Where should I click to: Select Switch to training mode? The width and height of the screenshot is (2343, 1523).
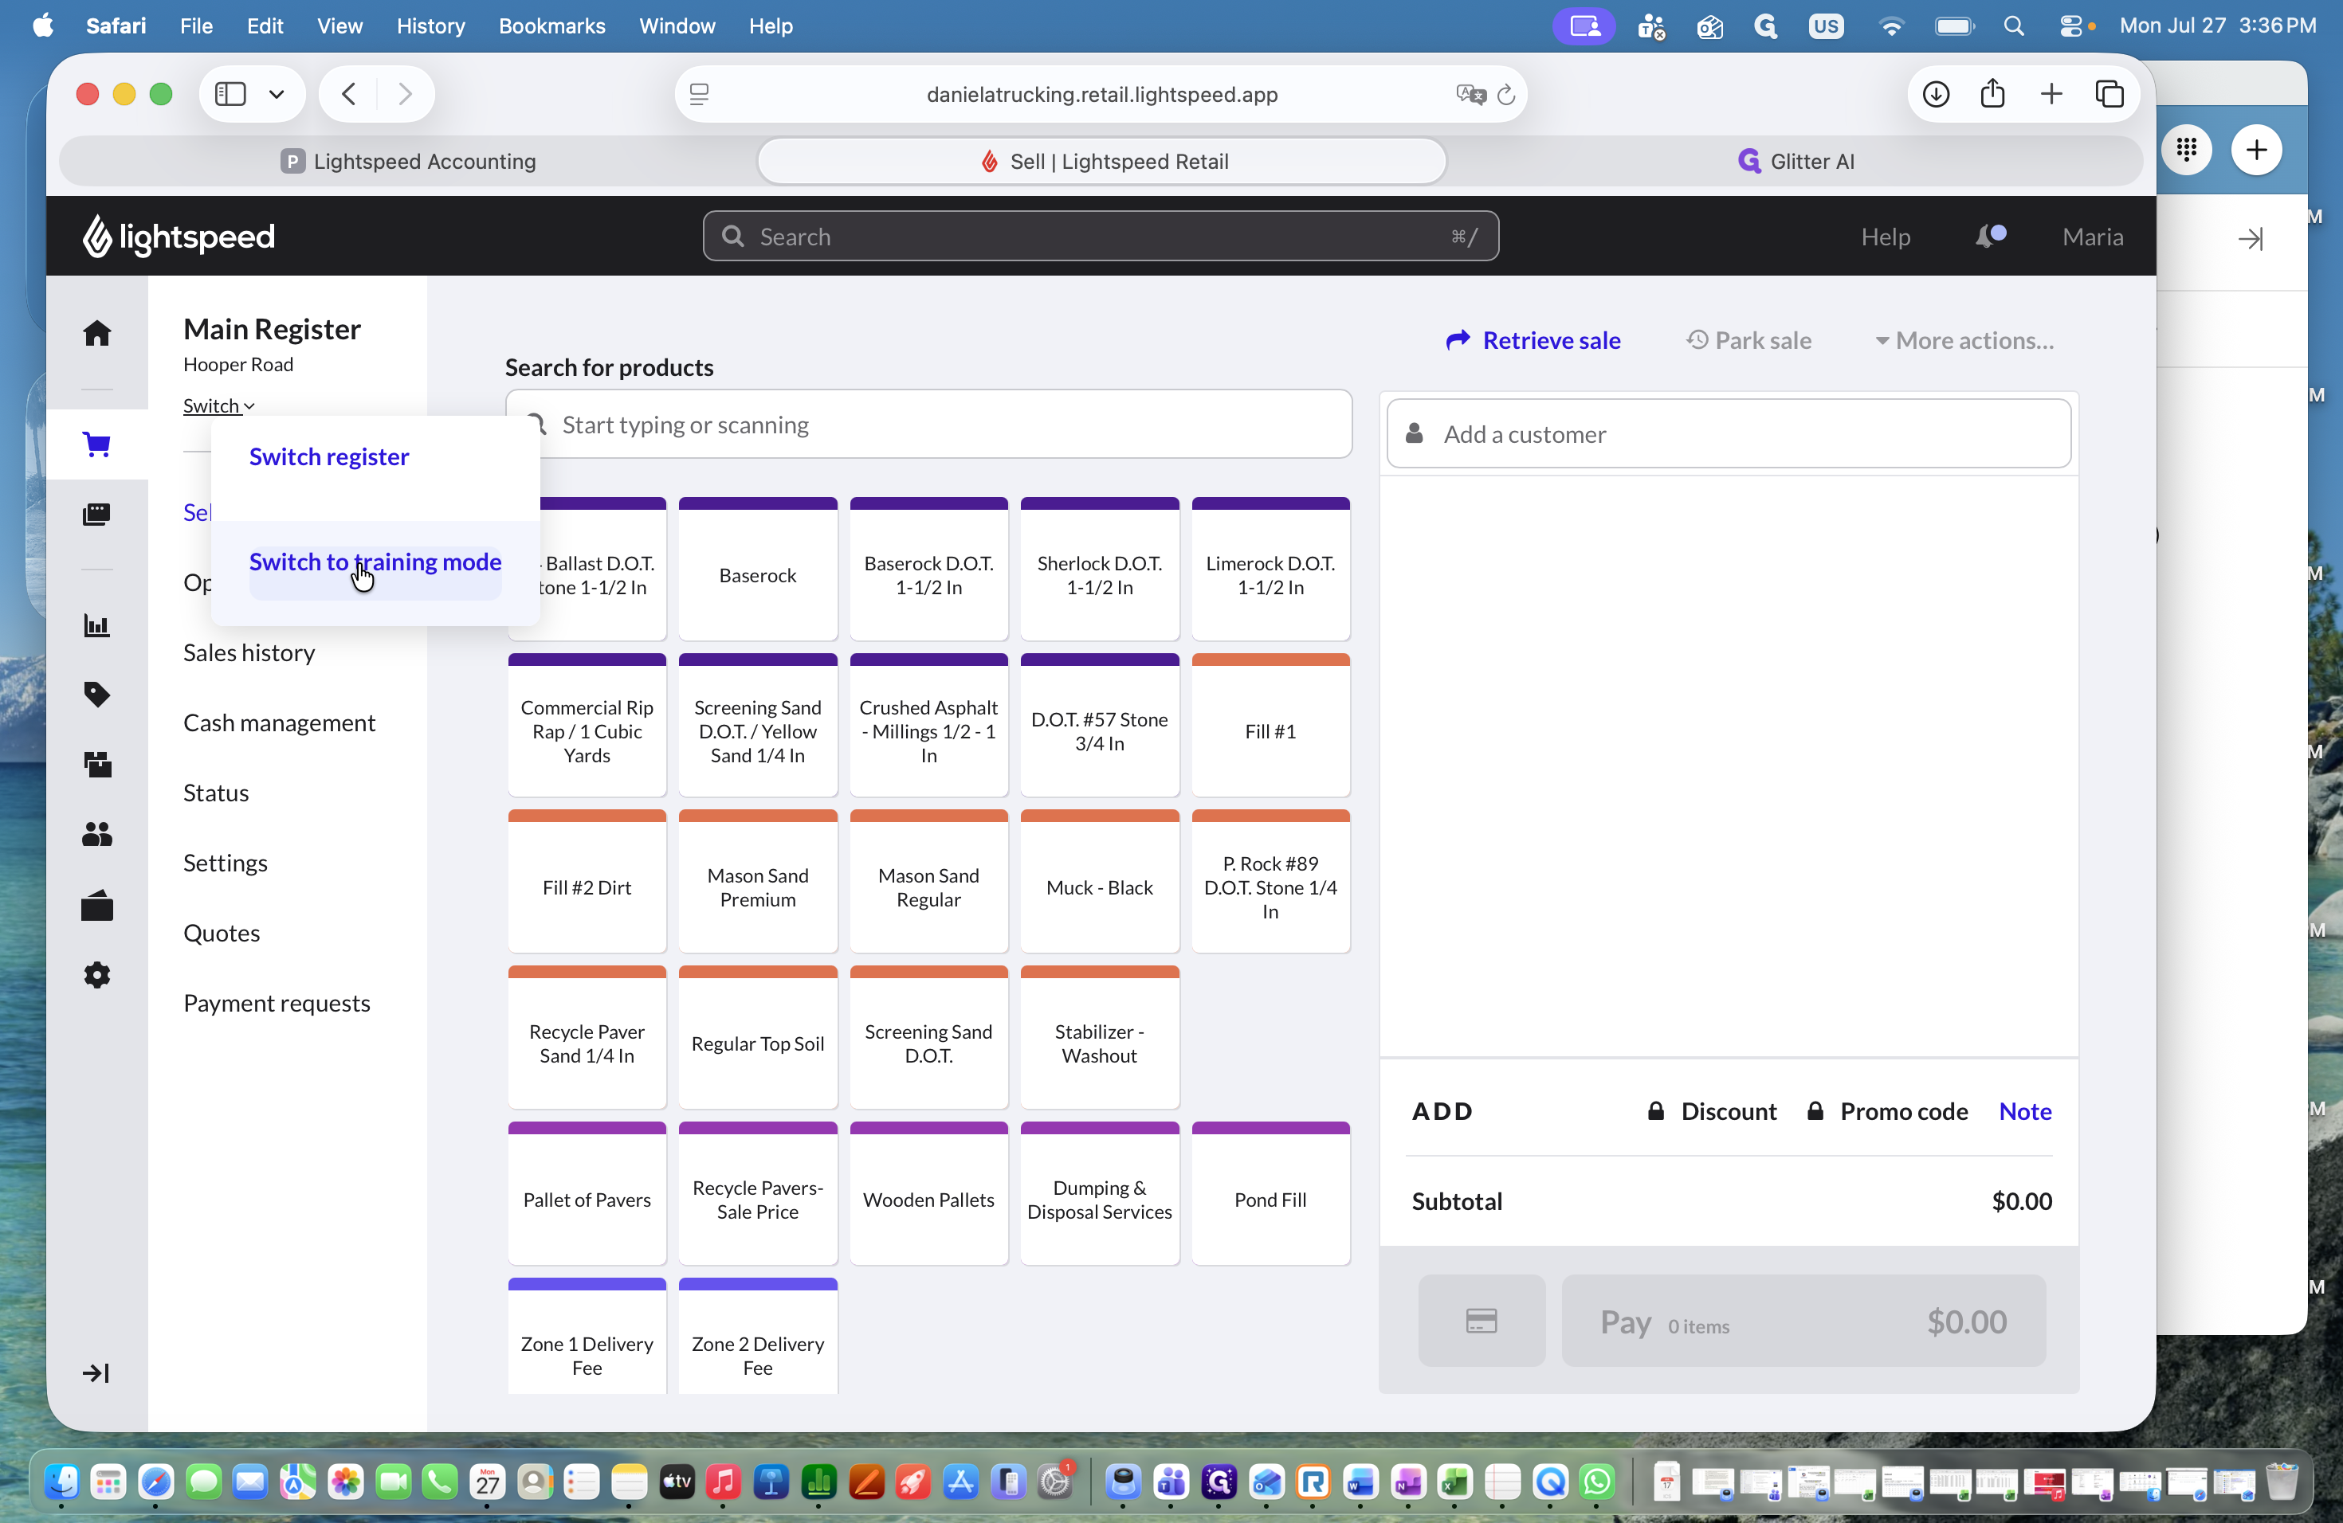point(375,562)
